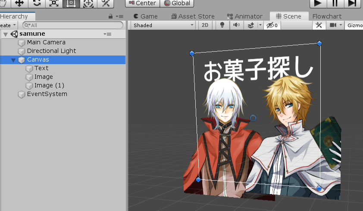Collapse the Canvas children
Screen dimensions: 363x211
(13, 60)
